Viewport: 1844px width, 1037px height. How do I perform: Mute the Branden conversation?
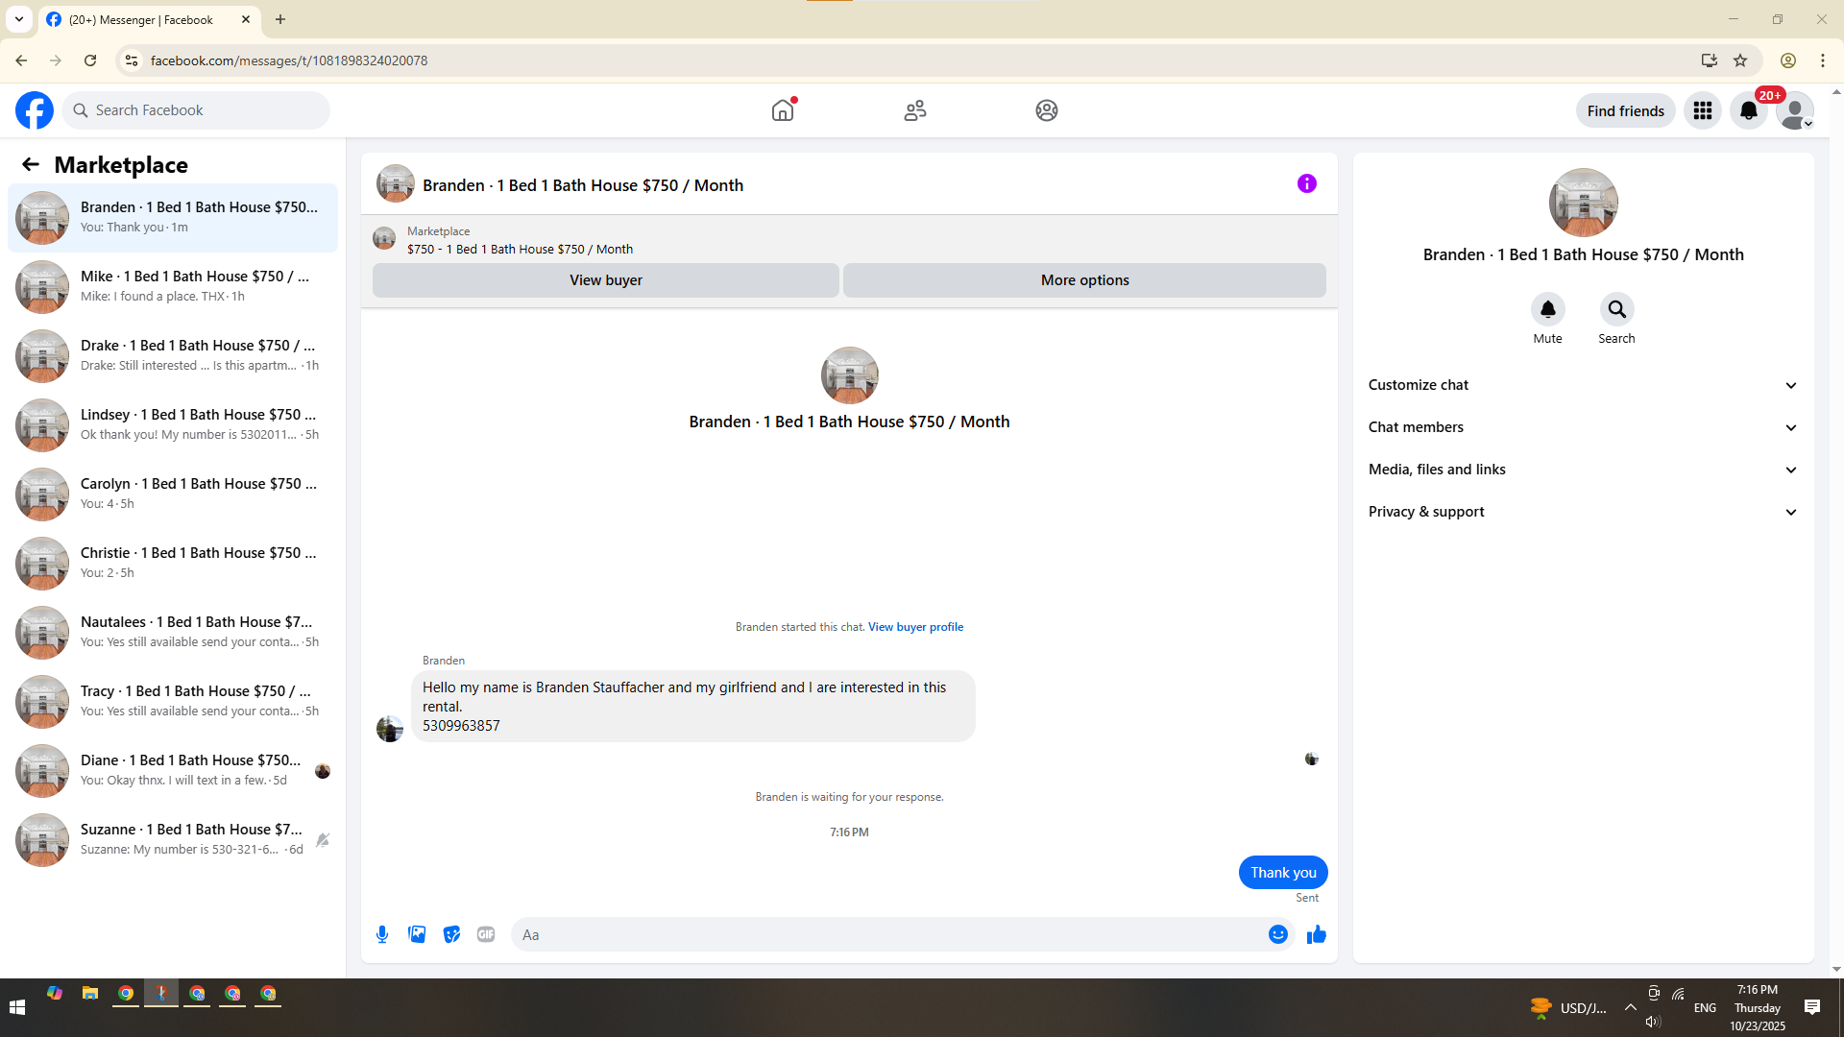[x=1547, y=309]
